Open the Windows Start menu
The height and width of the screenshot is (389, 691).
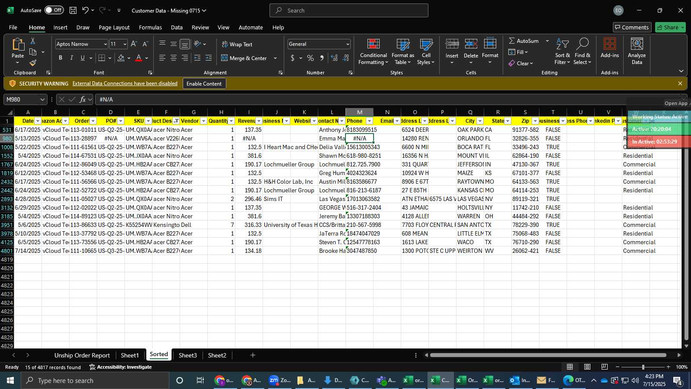[x=10, y=380]
